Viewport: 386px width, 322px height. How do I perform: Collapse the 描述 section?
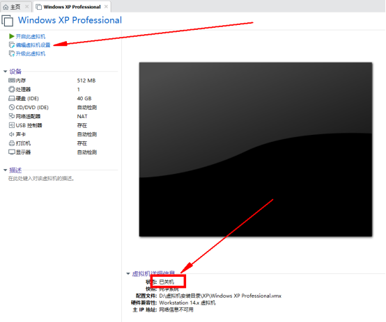[5, 170]
